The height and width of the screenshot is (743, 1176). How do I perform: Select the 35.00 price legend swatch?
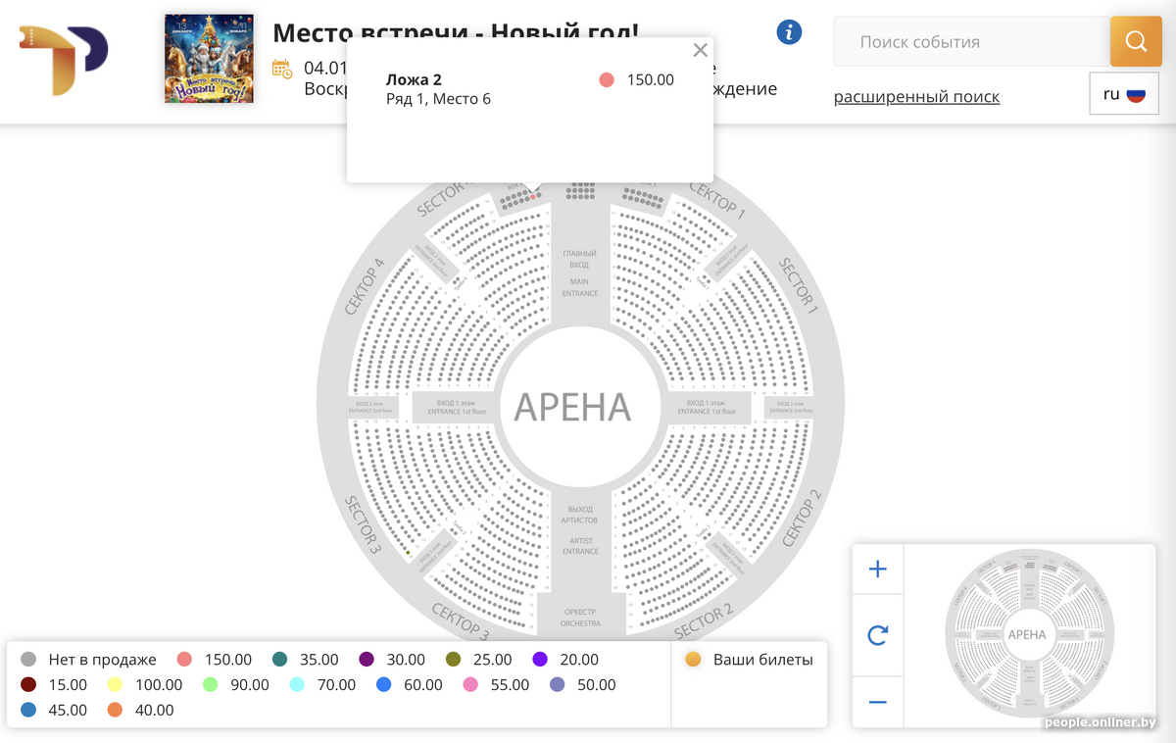(280, 660)
